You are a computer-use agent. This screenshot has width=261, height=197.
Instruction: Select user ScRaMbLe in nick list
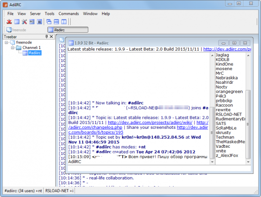[x=226, y=128]
